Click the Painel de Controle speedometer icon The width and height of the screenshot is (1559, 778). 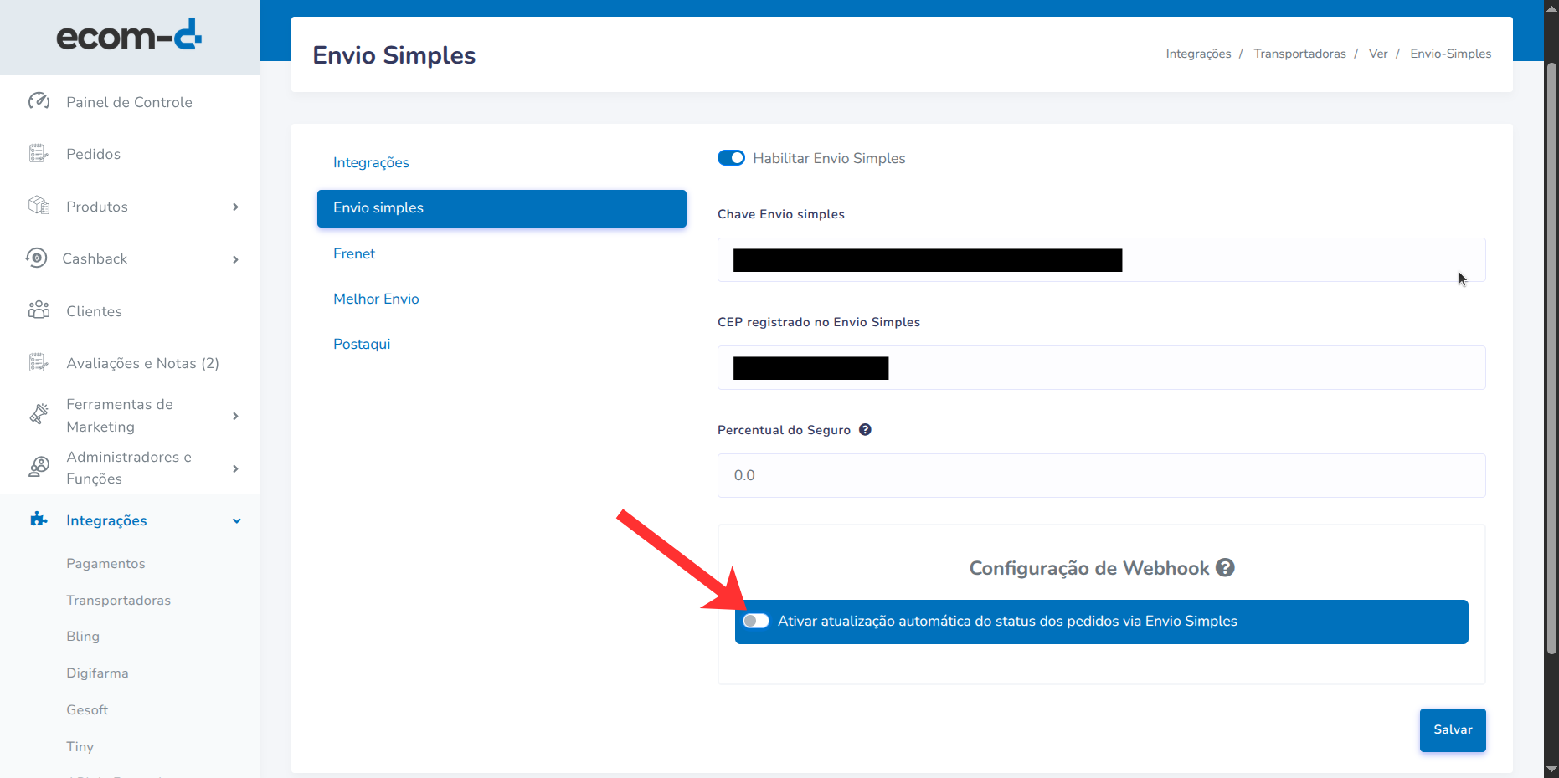39,101
